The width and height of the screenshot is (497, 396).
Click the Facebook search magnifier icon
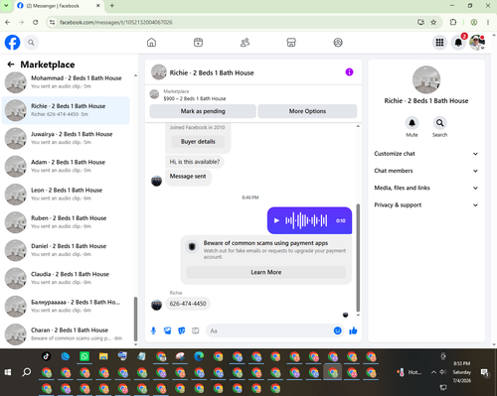[x=31, y=43]
